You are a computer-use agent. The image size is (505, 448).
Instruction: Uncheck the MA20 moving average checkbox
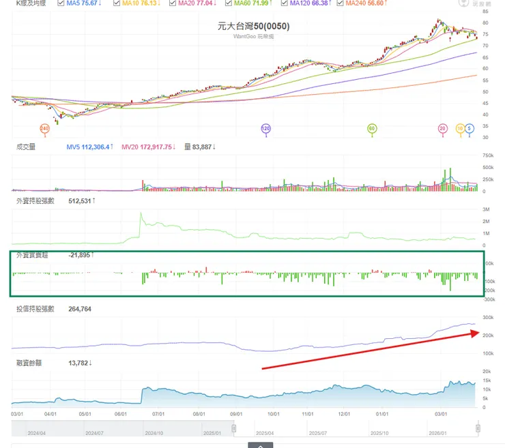pos(172,3)
